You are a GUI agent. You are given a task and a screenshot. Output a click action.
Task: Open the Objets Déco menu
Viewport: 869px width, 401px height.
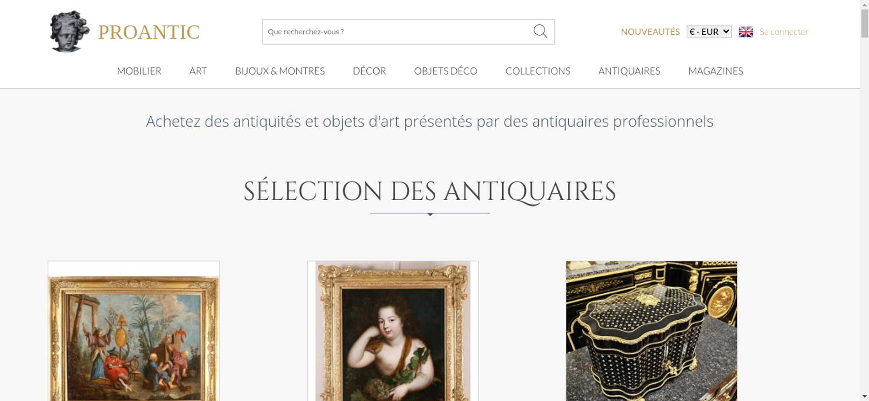point(446,71)
